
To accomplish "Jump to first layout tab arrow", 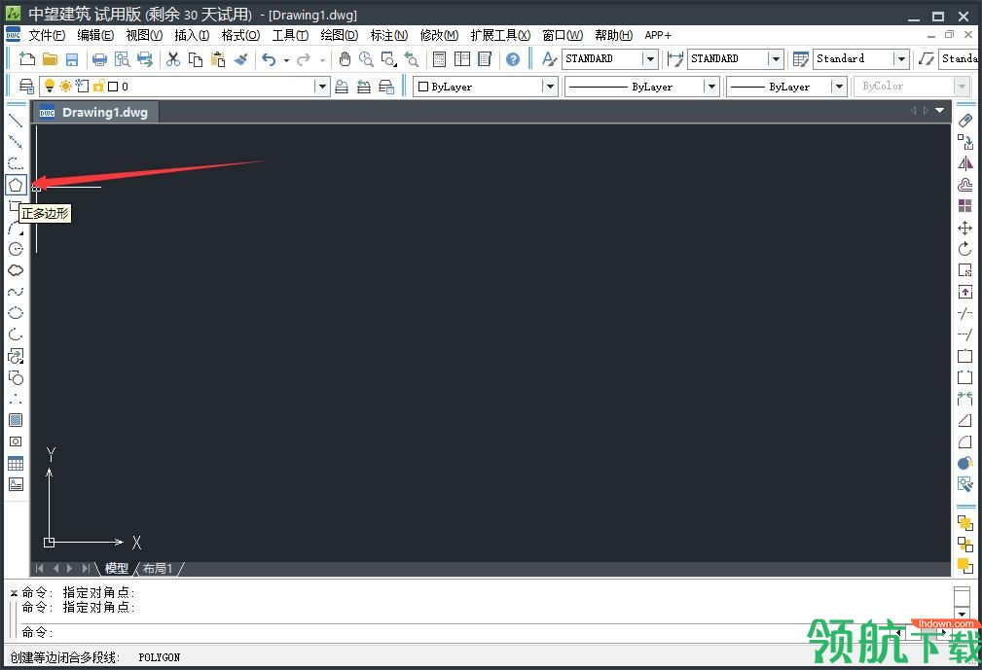I will point(40,568).
